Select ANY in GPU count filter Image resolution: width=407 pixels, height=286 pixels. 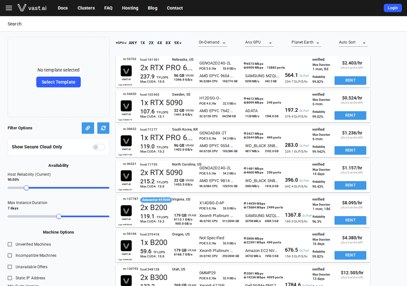click(x=133, y=43)
